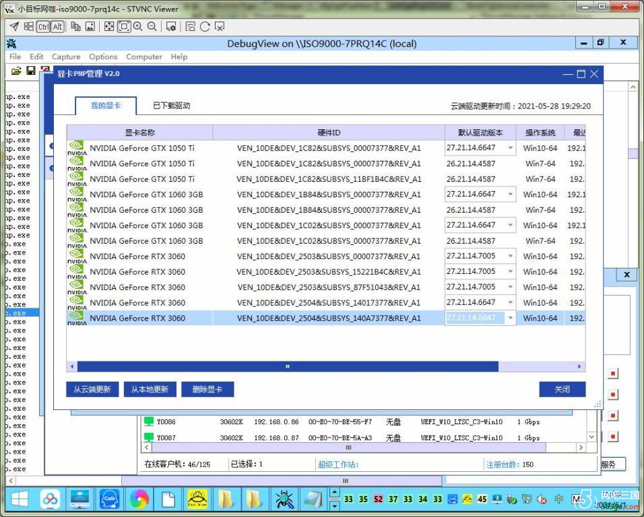Open the monitor-with-gear settings icon in STVNC toolbar
644x517 pixels.
[171, 27]
